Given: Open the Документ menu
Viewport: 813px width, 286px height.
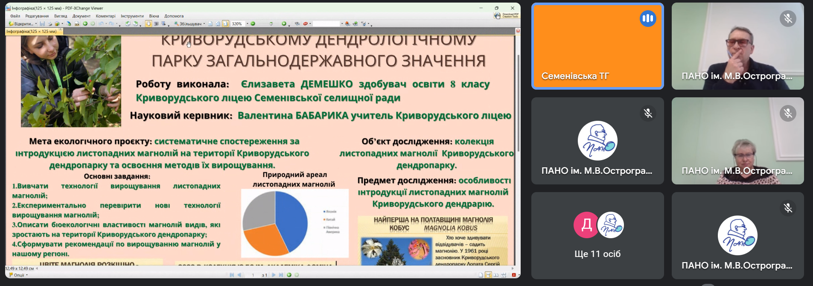Looking at the screenshot, I should (82, 16).
